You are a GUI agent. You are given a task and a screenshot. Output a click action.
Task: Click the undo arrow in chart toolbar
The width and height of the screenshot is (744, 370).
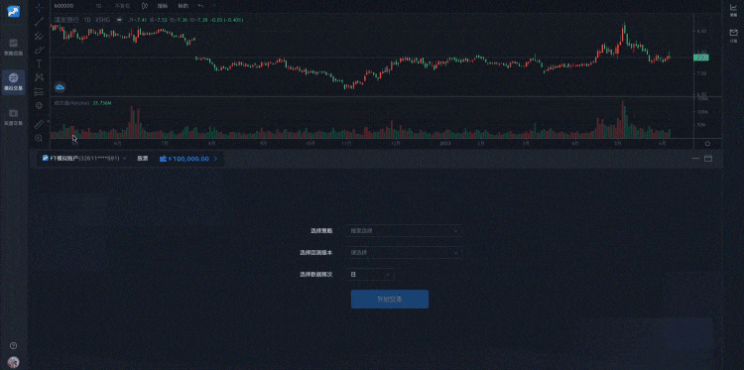click(x=200, y=6)
